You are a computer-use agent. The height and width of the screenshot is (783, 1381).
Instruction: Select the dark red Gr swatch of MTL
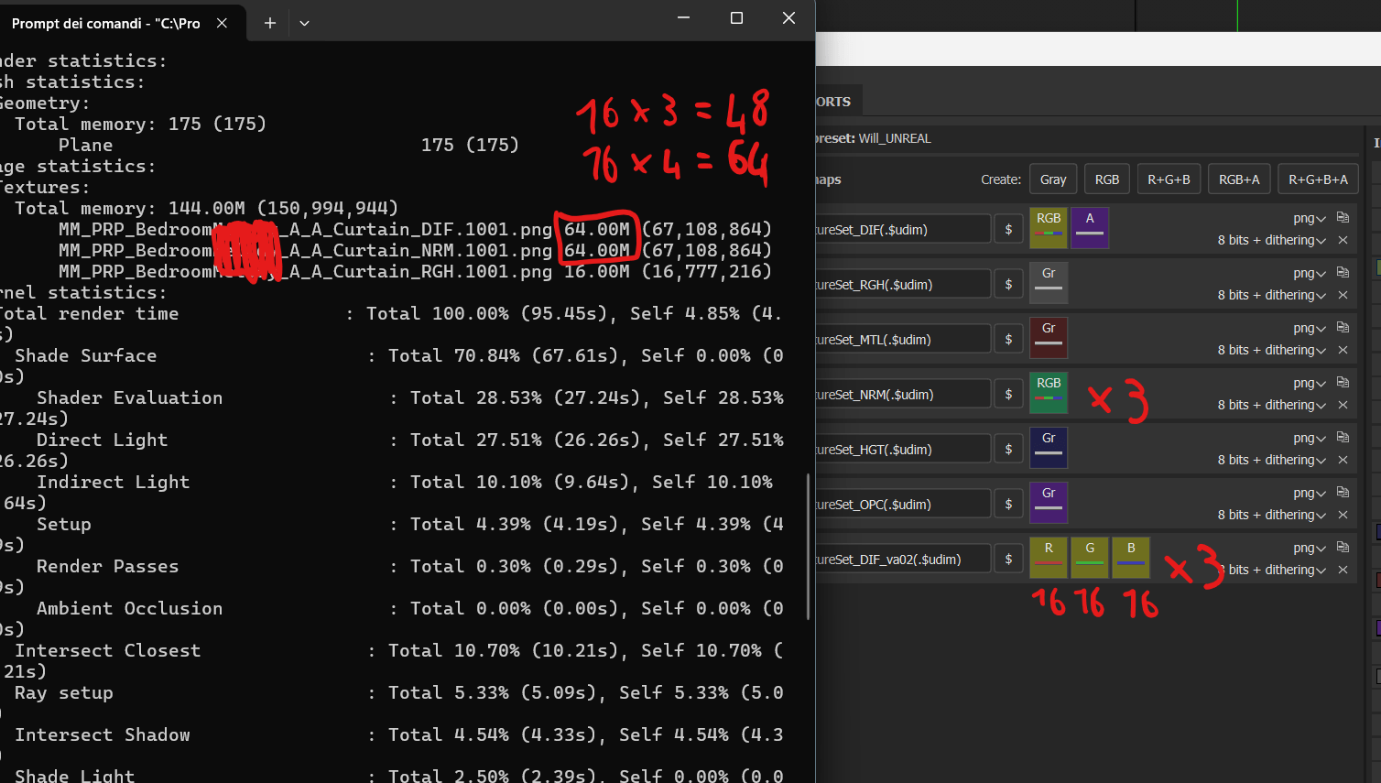click(1049, 338)
